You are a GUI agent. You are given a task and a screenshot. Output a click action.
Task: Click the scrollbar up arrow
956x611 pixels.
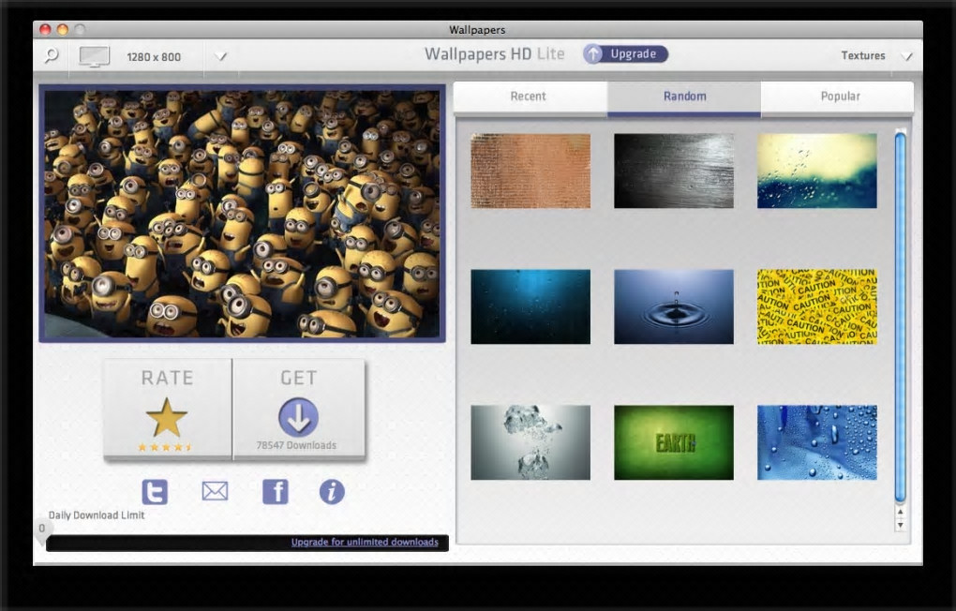click(901, 513)
